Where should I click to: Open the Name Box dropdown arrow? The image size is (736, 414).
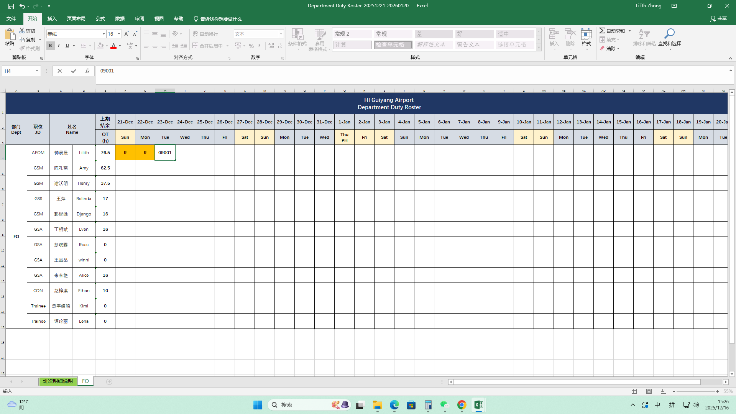tap(37, 71)
